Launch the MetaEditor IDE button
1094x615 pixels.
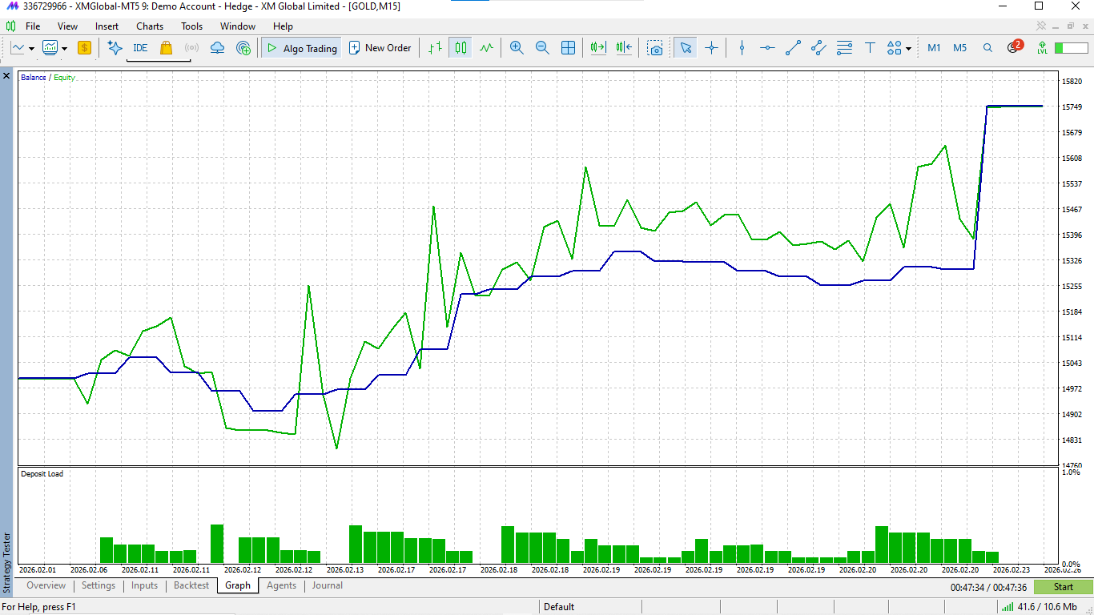pyautogui.click(x=140, y=48)
